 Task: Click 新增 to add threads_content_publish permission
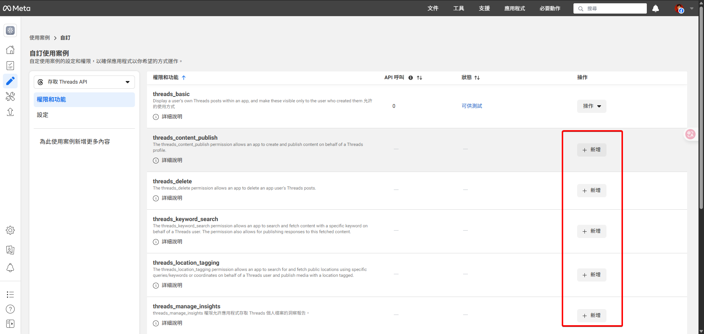591,150
